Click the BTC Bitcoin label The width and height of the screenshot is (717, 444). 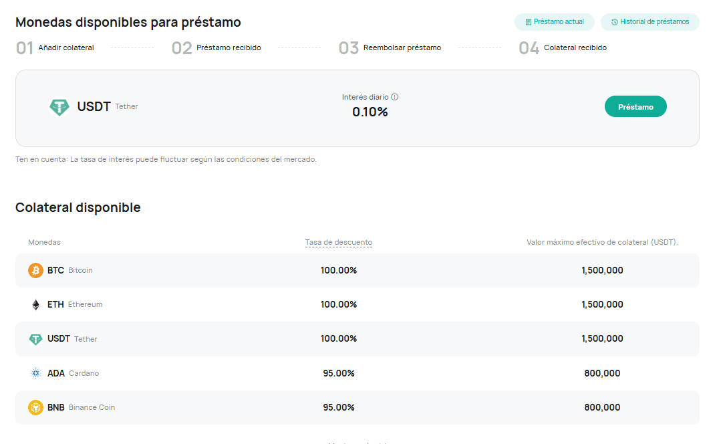(x=70, y=271)
